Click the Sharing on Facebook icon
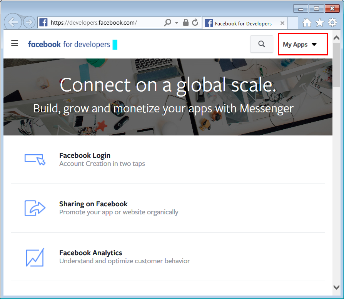Viewport: 344px width, 299px height. 35,208
